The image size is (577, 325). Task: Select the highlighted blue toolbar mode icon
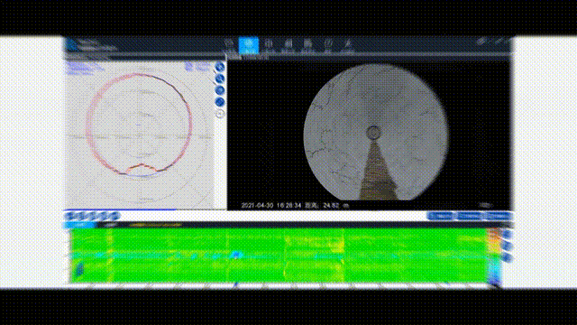tap(249, 45)
